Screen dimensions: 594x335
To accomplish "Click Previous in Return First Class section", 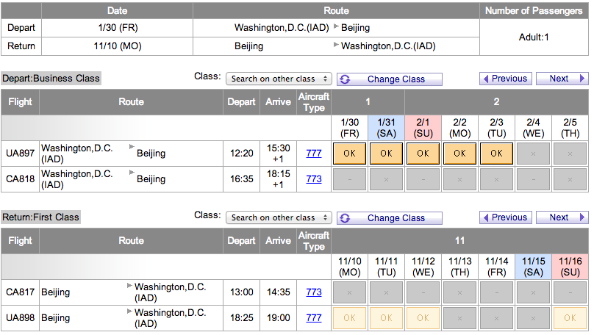I will pos(506,217).
